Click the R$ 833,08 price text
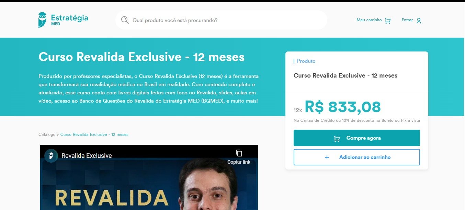 (343, 107)
